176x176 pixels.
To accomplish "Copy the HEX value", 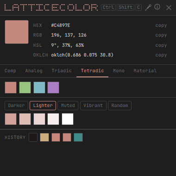I will (161, 25).
